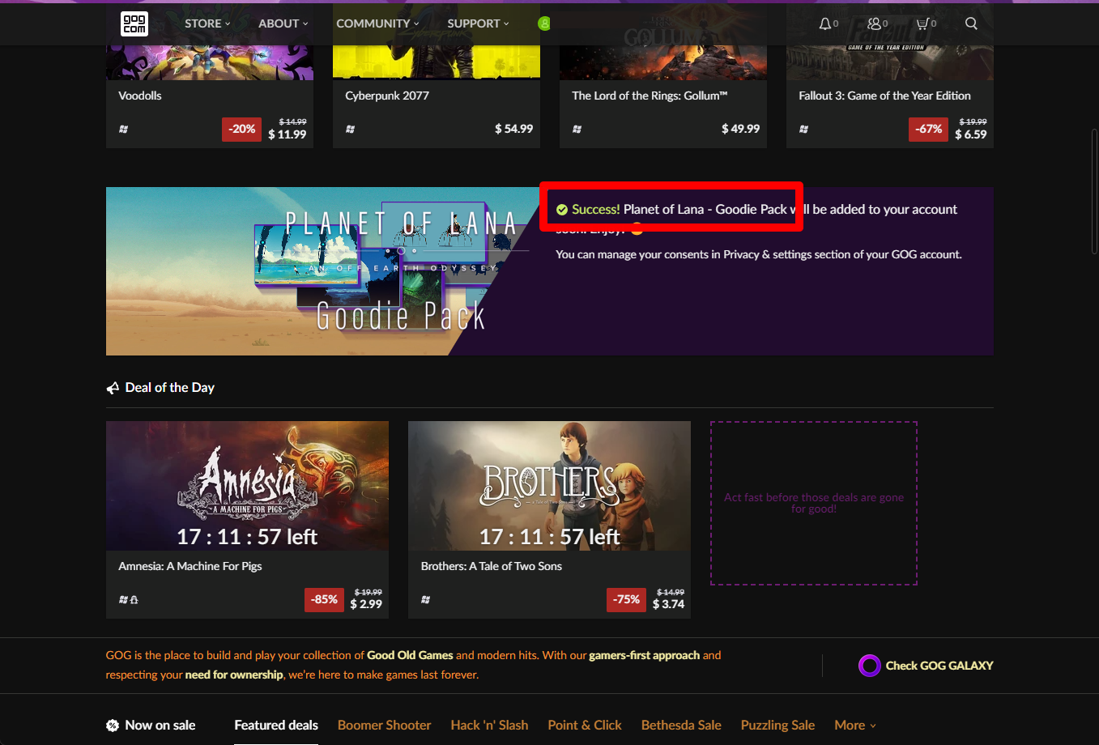Expand the STORE menu
This screenshot has width=1099, height=745.
(207, 23)
